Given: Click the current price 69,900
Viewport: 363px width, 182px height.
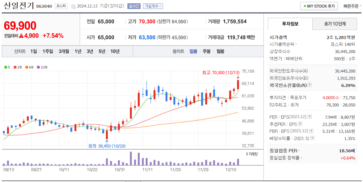Looking at the screenshot, I should coord(20,26).
